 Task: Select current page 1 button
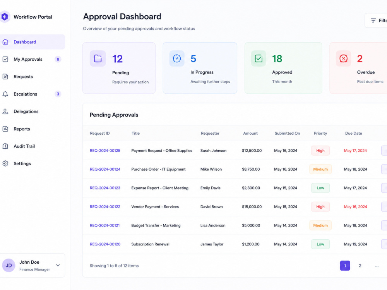pyautogui.click(x=345, y=266)
